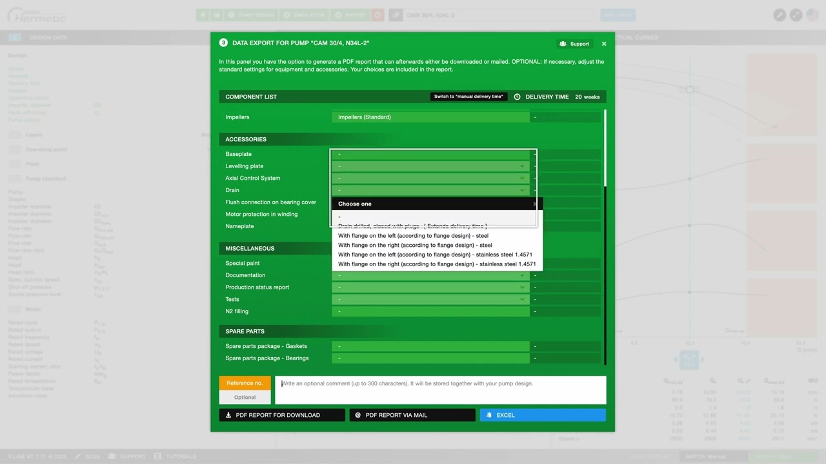
Task: Click the round icon left of the flag
Action: pyautogui.click(x=796, y=15)
